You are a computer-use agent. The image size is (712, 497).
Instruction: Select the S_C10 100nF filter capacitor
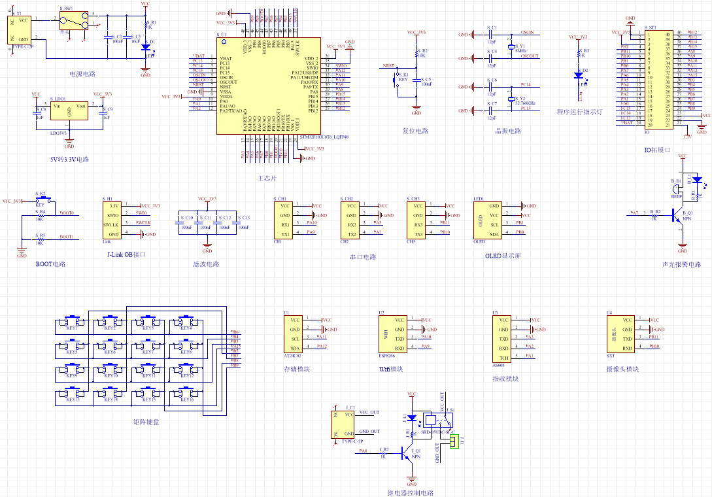[x=179, y=222]
